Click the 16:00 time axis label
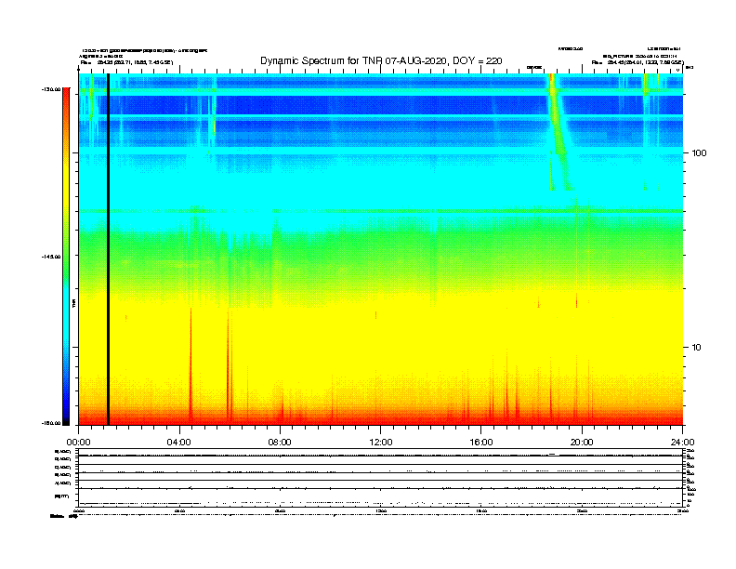Image resolution: width=736 pixels, height=569 pixels. (x=481, y=443)
